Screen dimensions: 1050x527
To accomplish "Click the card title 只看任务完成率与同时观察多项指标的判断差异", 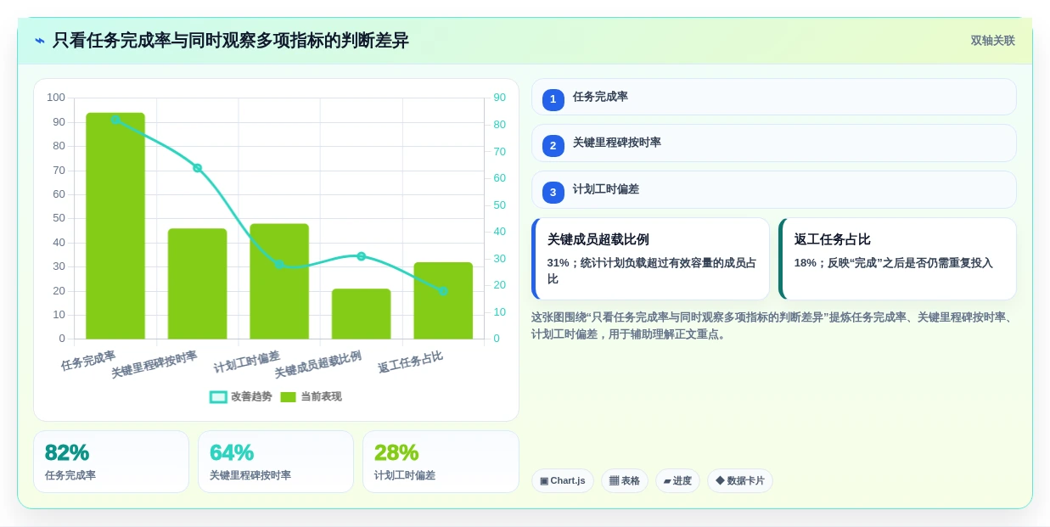I will pyautogui.click(x=231, y=41).
